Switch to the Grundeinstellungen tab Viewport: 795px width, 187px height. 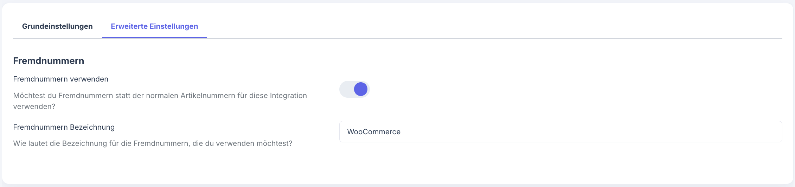tap(57, 26)
